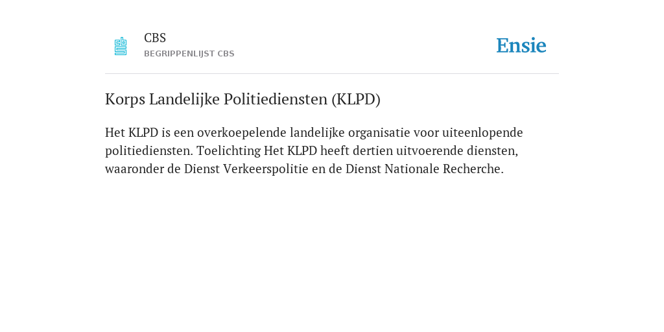Click the horizontal divider below the header
Image resolution: width=664 pixels, height=332 pixels.
click(x=332, y=74)
